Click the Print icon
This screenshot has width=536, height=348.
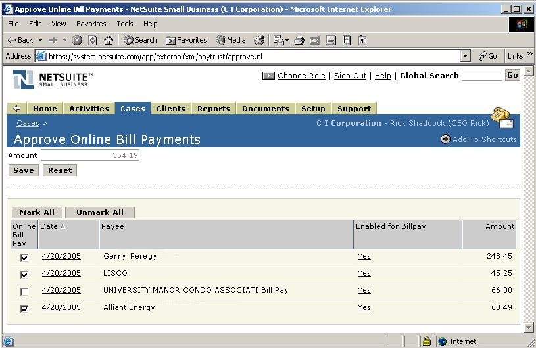299,40
